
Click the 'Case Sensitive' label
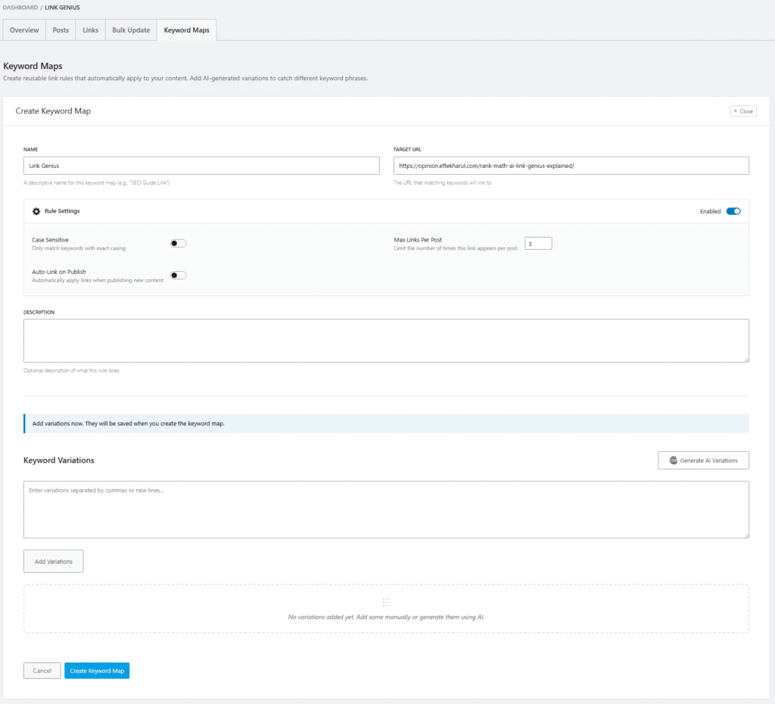(51, 240)
